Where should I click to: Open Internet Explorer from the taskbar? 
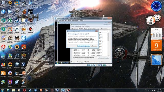coord(8,90)
